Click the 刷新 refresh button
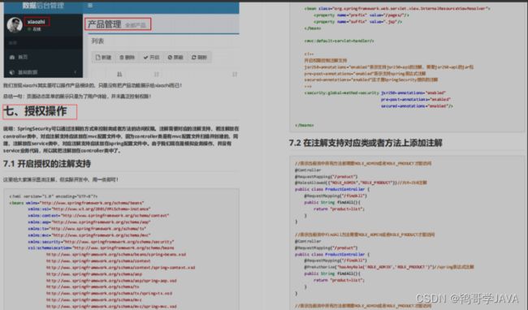Image resolution: width=528 pixels, height=310 pixels. click(x=199, y=58)
